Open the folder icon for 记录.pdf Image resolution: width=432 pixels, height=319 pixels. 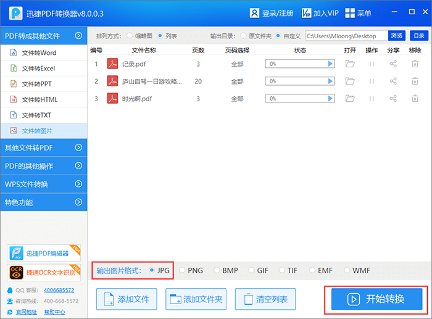pyautogui.click(x=350, y=64)
